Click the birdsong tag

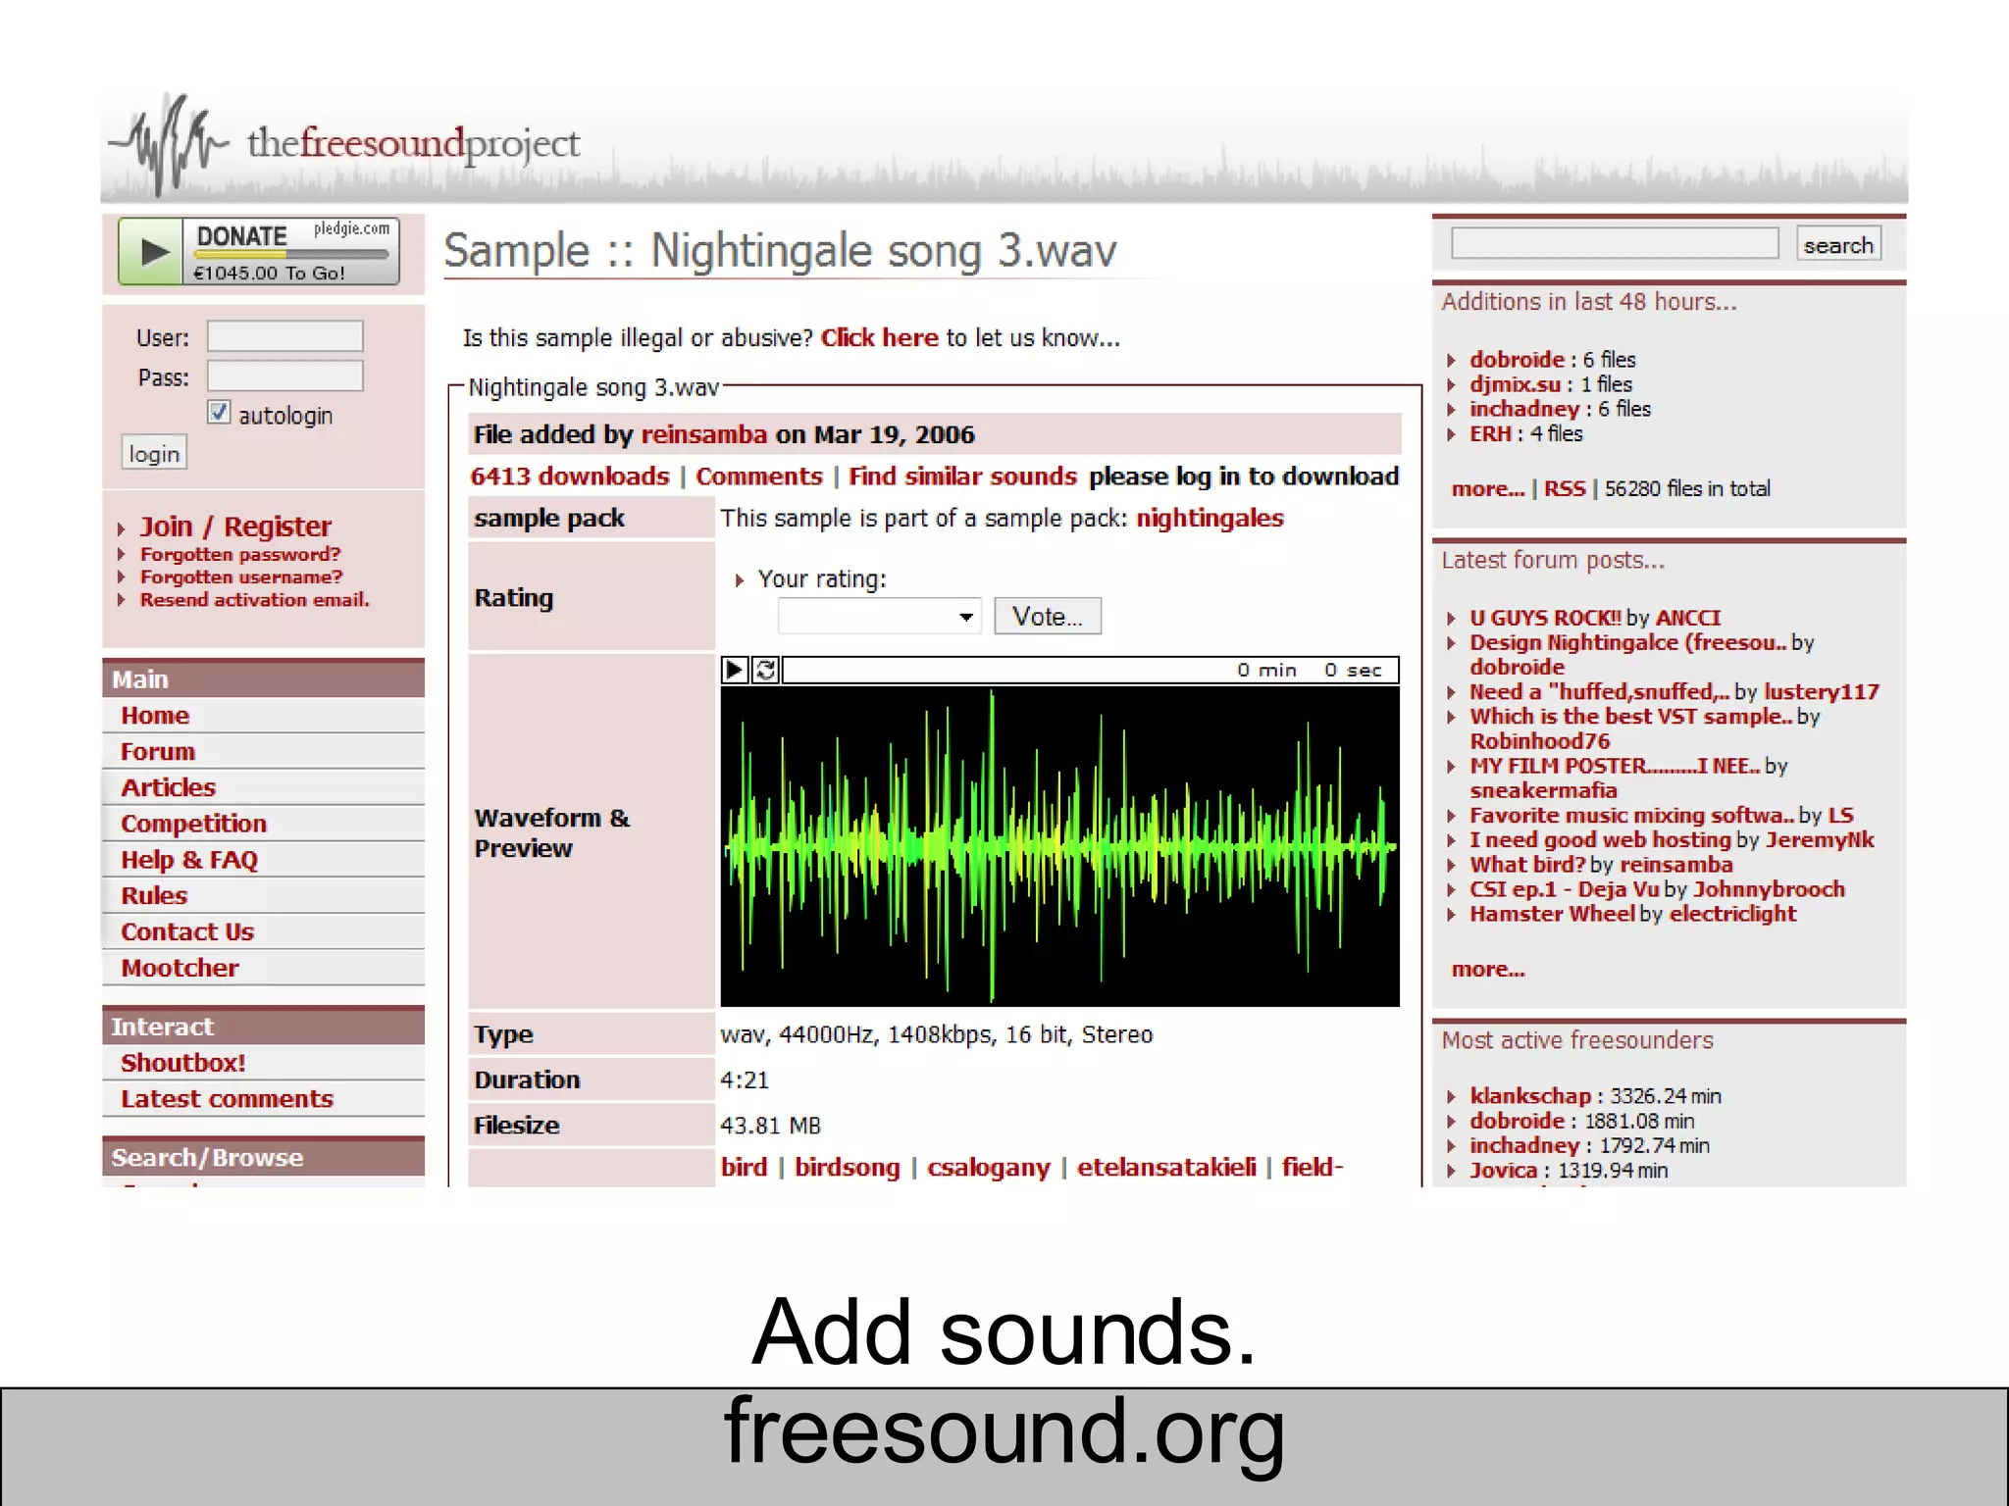point(847,1167)
